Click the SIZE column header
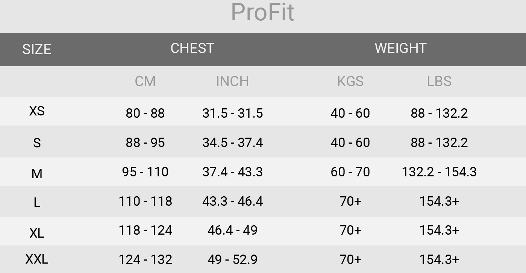This screenshot has width=526, height=273. 36,49
